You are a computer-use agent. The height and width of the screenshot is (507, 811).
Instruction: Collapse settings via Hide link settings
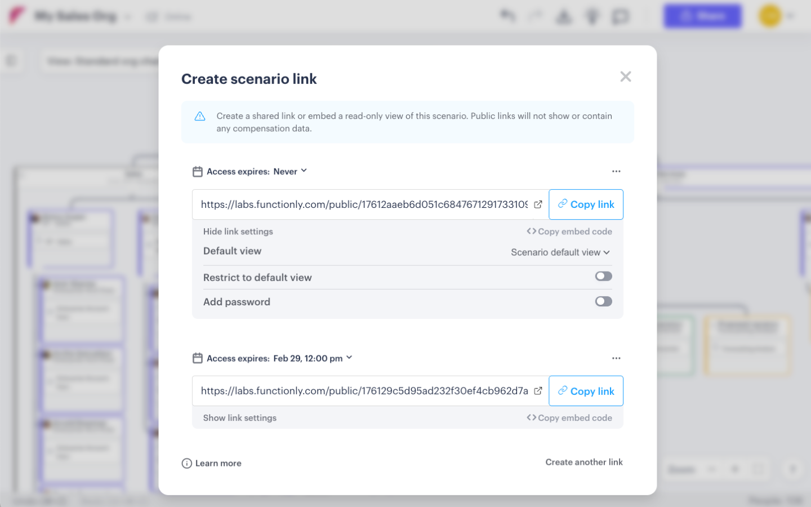click(238, 231)
